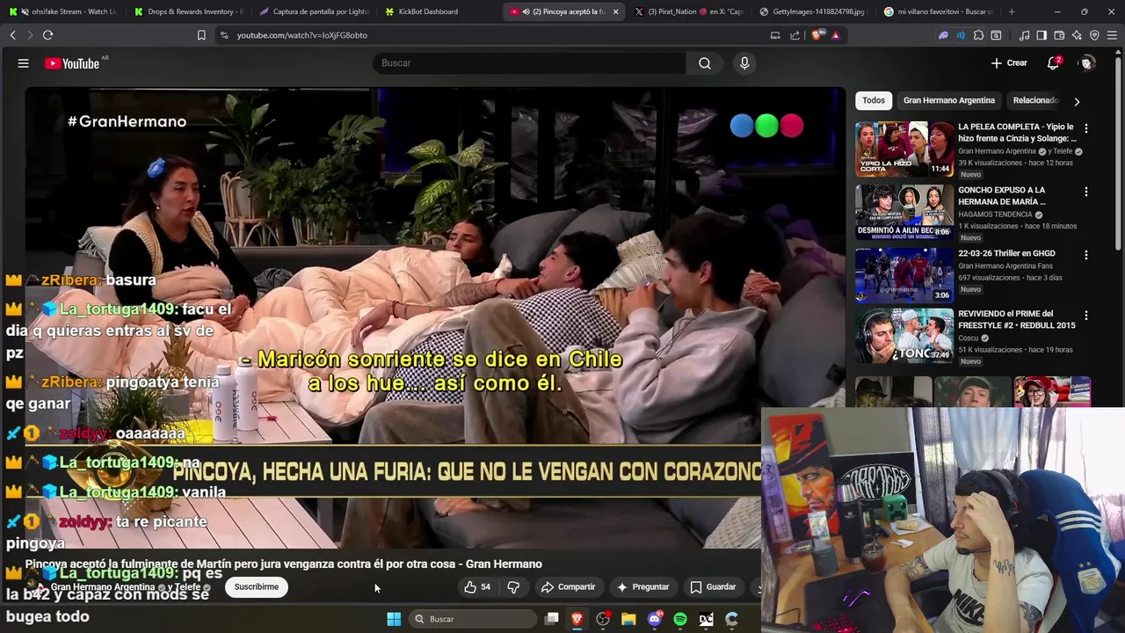Viewport: 1125px width, 633px height.
Task: Open Spotify from the taskbar
Action: (680, 619)
